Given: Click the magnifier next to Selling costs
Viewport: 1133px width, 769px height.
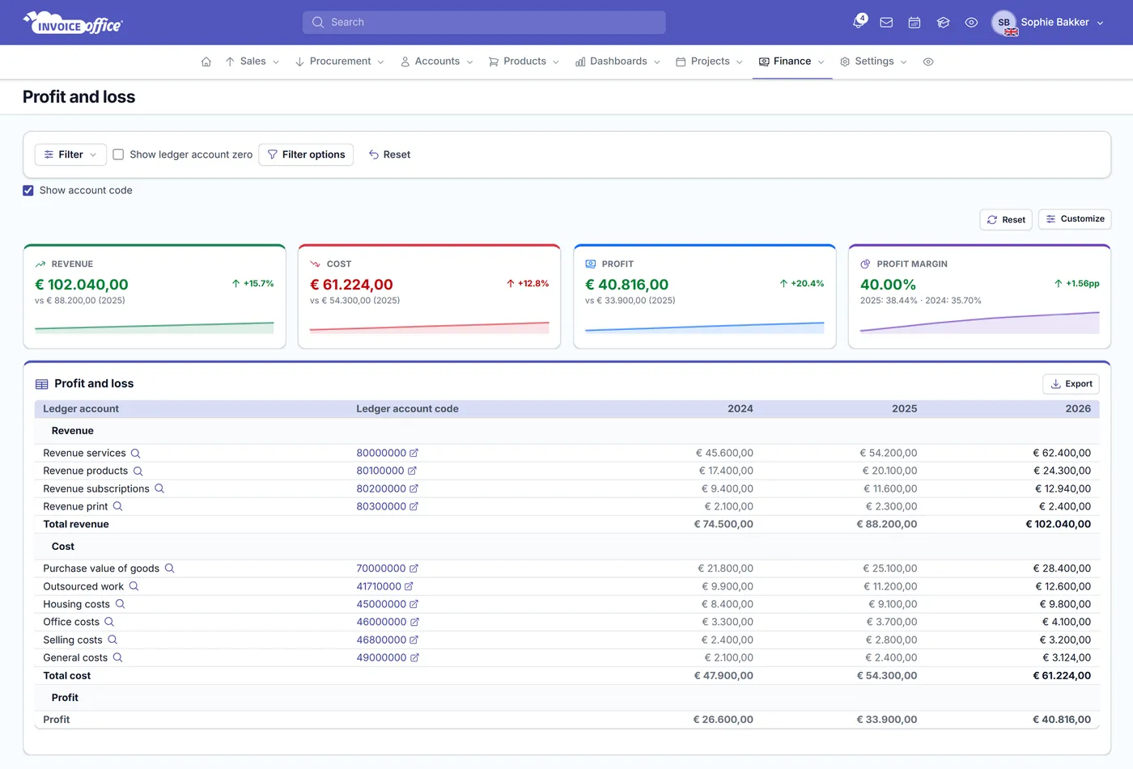Looking at the screenshot, I should 112,640.
